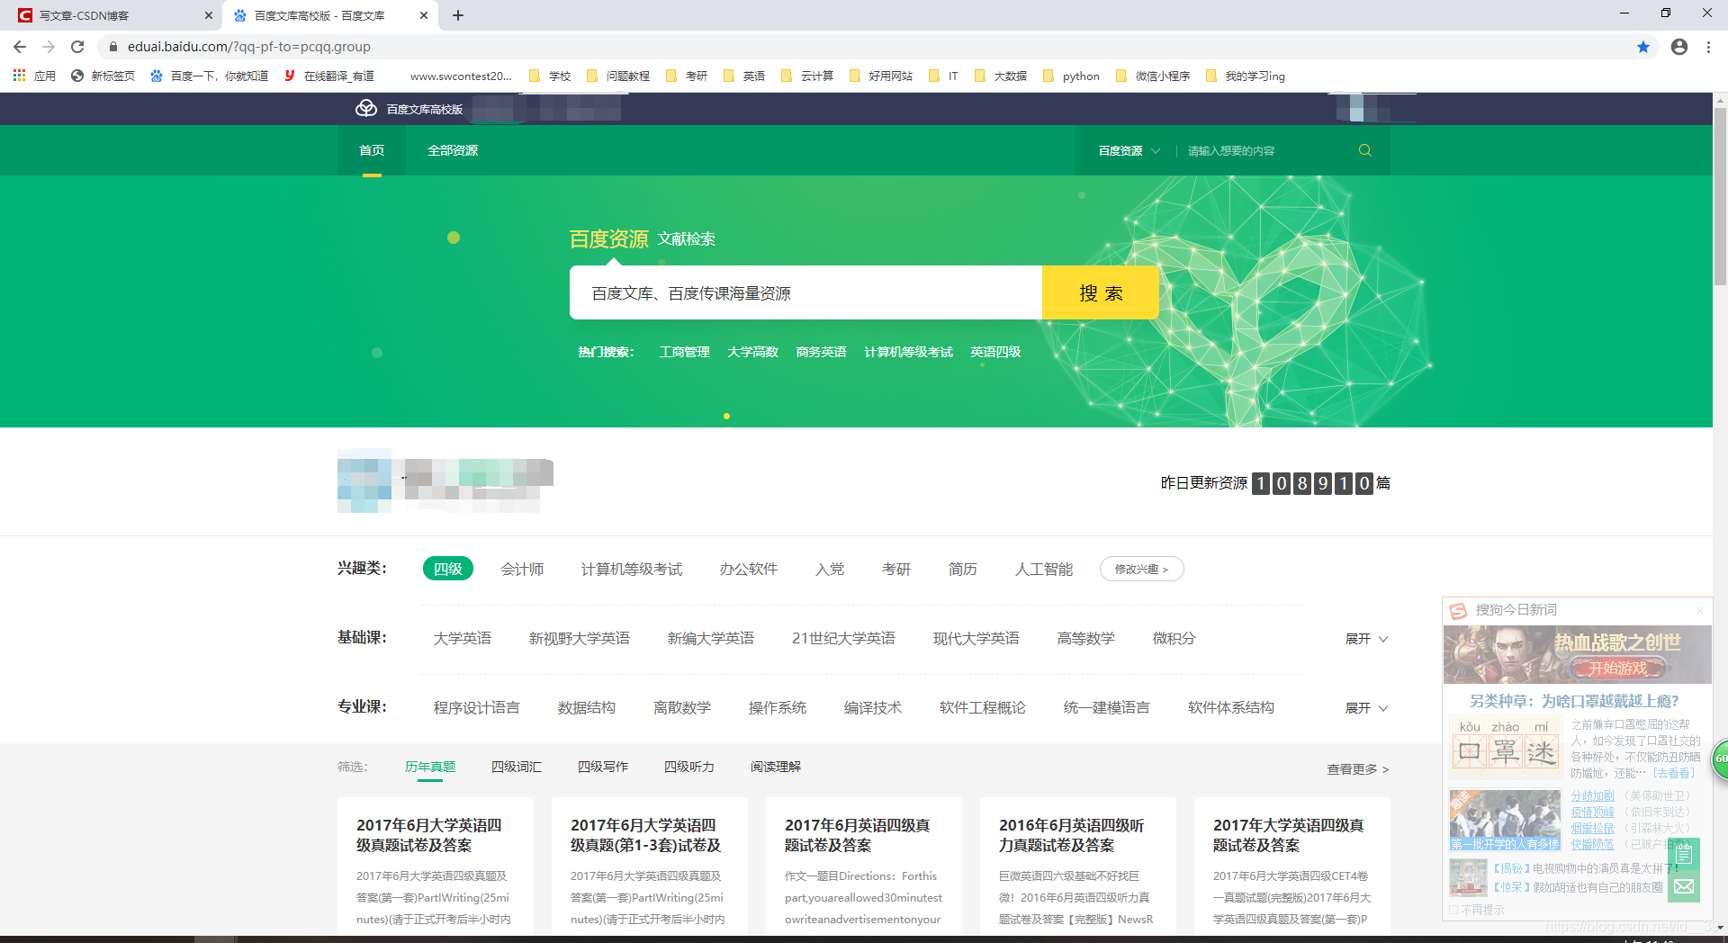Viewport: 1728px width, 943px height.
Task: Click the nav bar search input
Action: point(1264,150)
